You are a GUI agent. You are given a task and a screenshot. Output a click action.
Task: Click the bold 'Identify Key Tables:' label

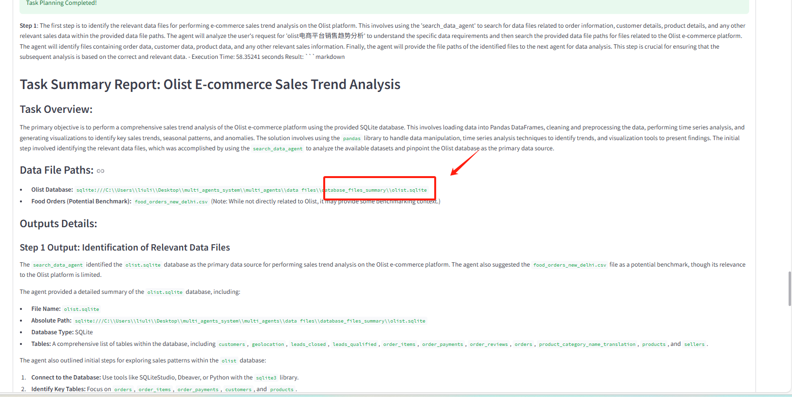tap(58, 389)
